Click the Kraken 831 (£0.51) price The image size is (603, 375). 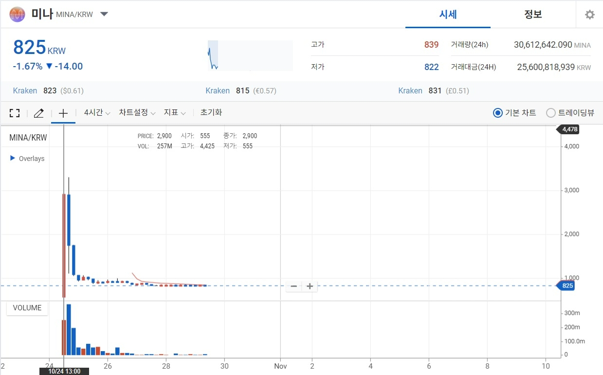pos(434,90)
